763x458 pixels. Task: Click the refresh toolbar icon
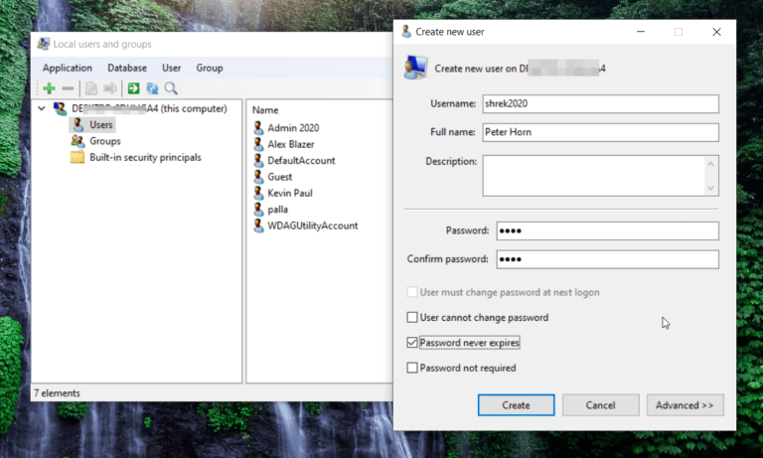click(x=152, y=88)
